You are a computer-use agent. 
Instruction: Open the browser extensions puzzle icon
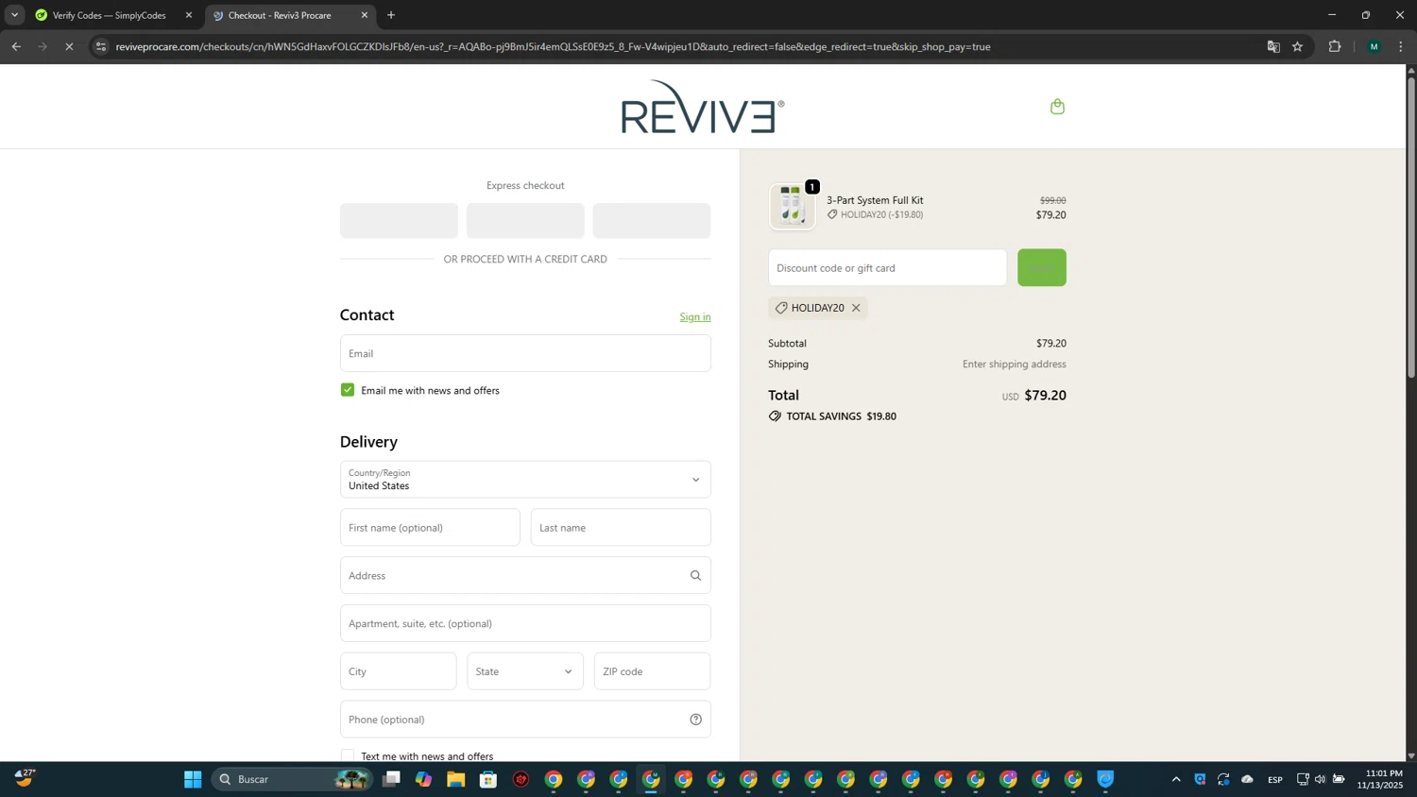point(1335,46)
